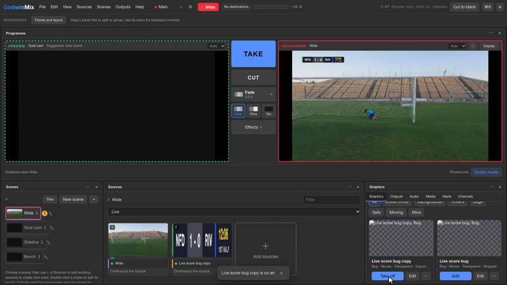Add the Live score bug graphic

tap(455, 276)
